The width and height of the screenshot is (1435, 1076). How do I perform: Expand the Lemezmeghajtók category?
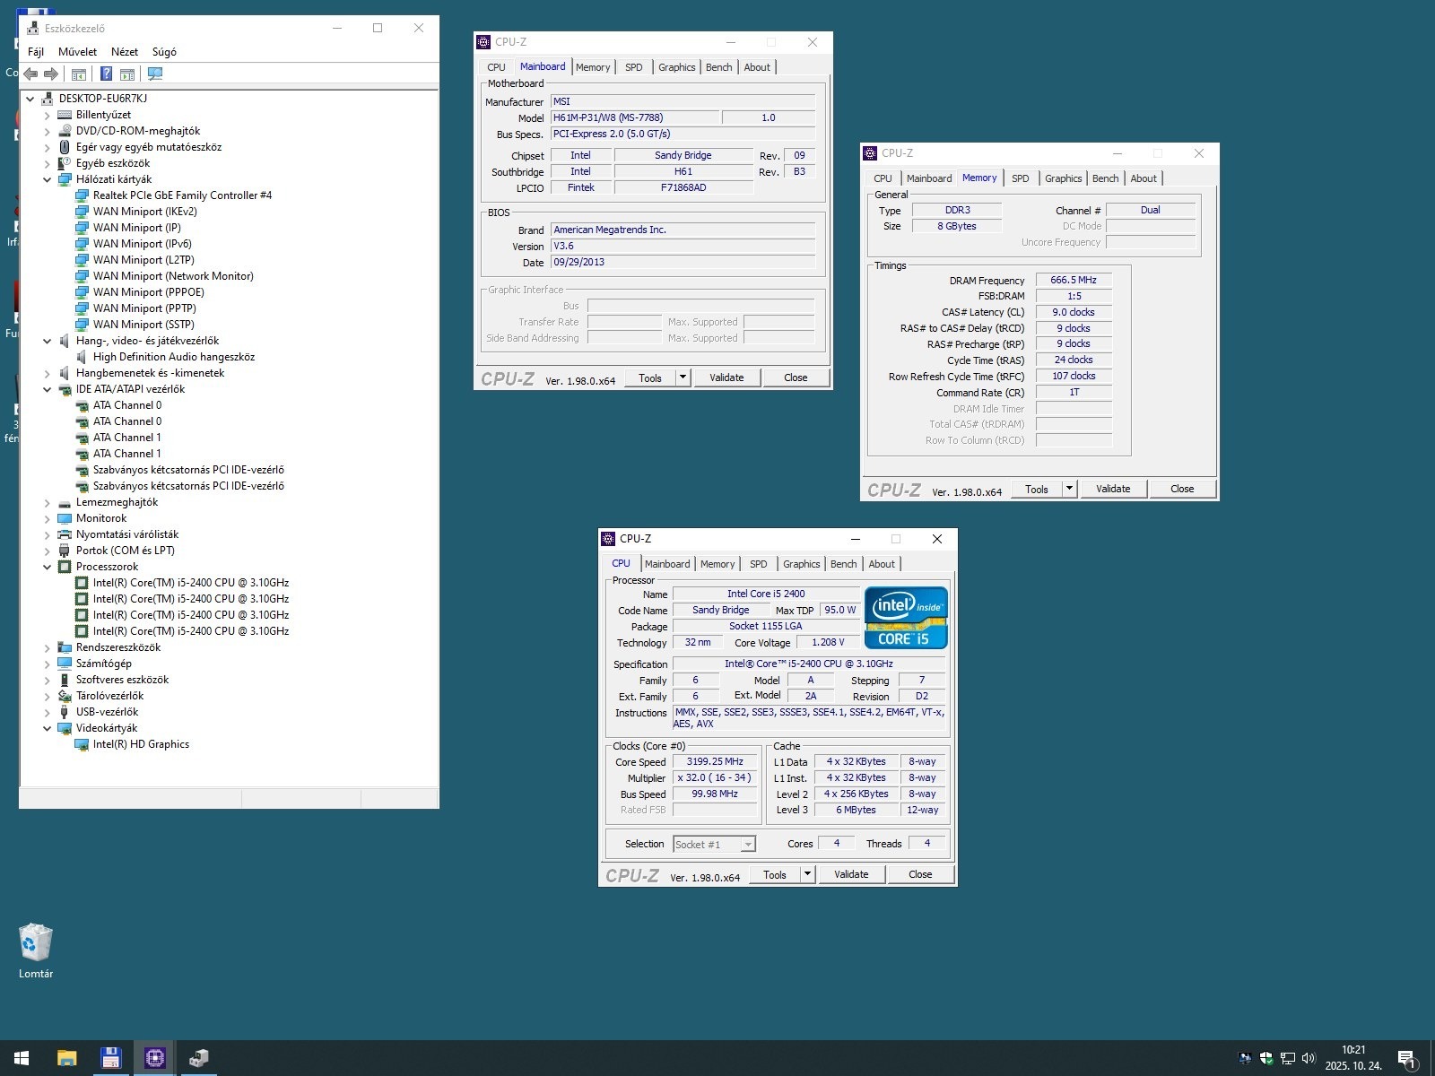pos(48,503)
